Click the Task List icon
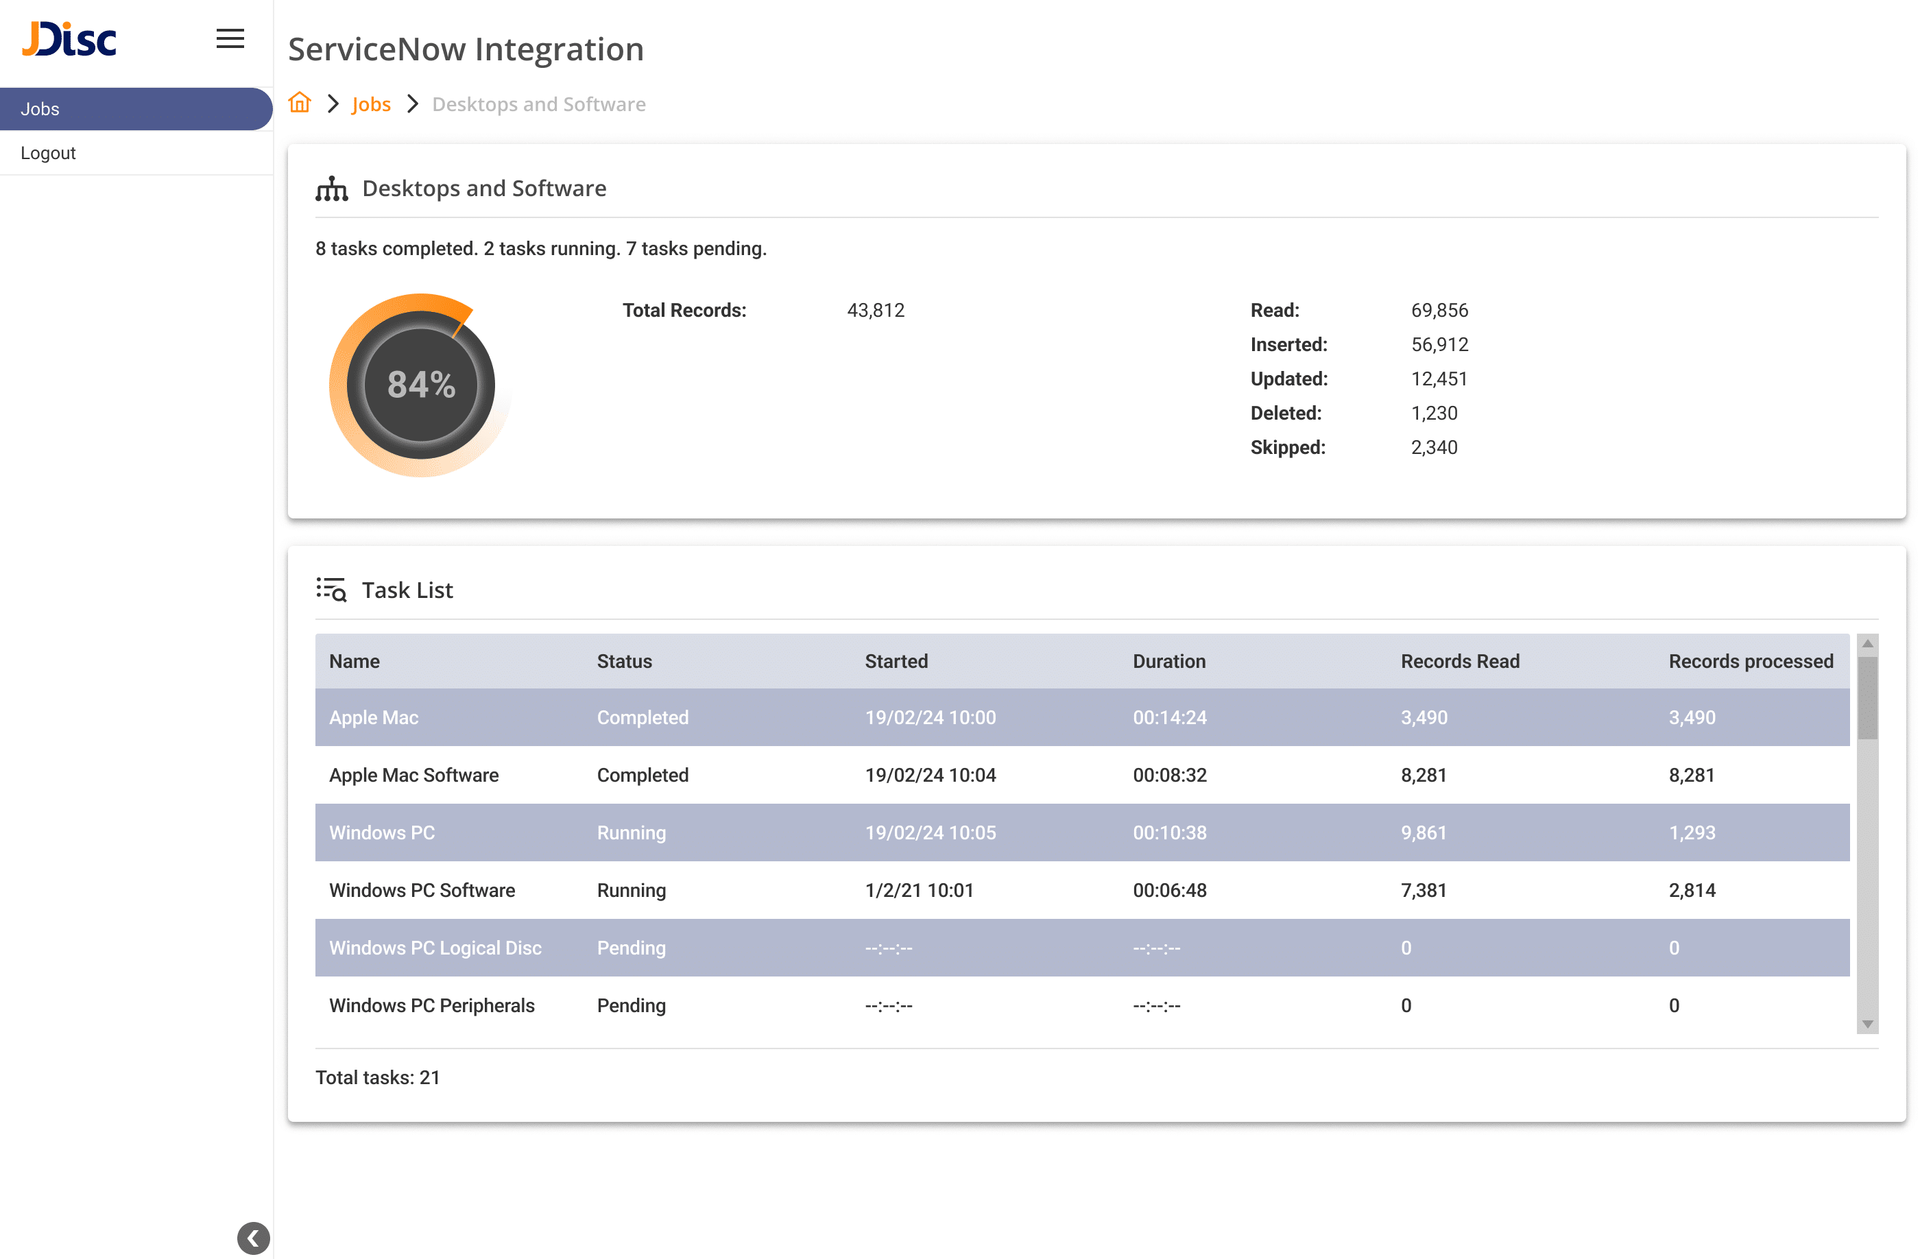This screenshot has height=1259, width=1920. [x=333, y=590]
